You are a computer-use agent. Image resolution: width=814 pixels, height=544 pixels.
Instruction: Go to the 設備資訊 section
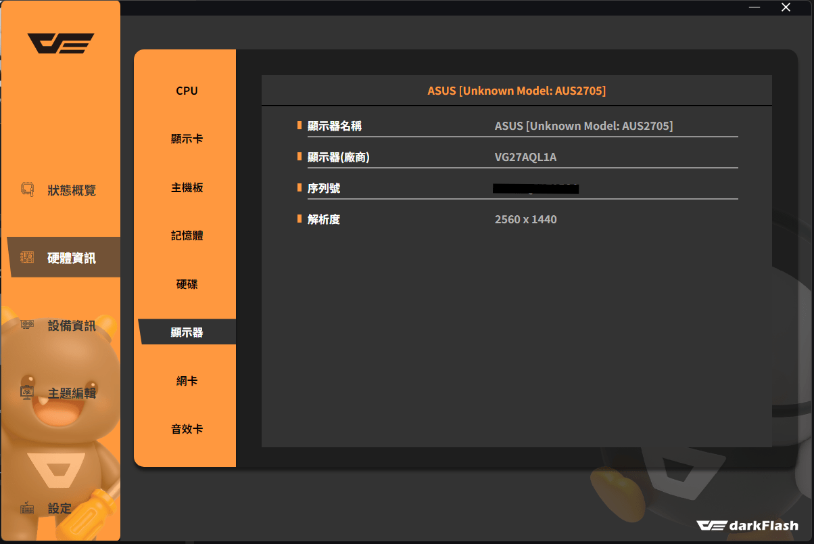point(72,325)
